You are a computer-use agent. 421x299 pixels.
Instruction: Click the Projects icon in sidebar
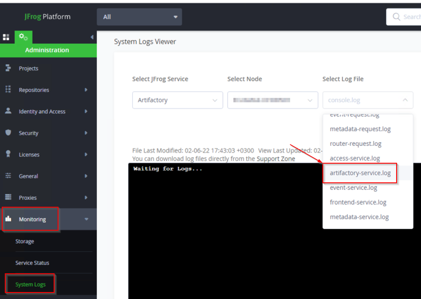pos(8,68)
